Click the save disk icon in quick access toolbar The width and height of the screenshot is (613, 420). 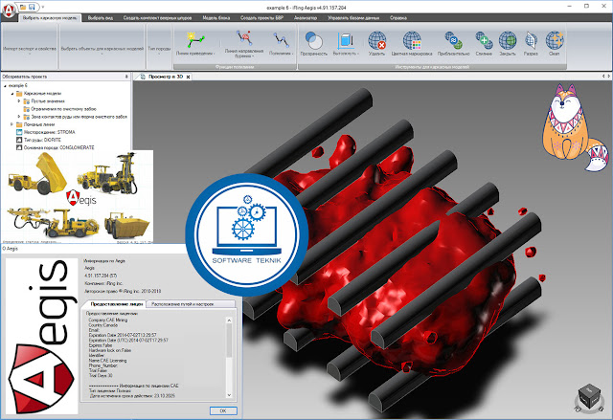(x=32, y=7)
